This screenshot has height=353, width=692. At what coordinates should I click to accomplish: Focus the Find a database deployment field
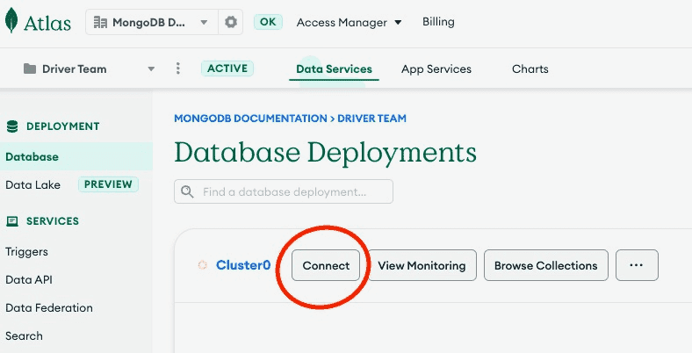pyautogui.click(x=284, y=191)
